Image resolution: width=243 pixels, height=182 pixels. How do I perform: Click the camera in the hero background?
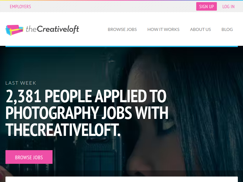pos(99,155)
